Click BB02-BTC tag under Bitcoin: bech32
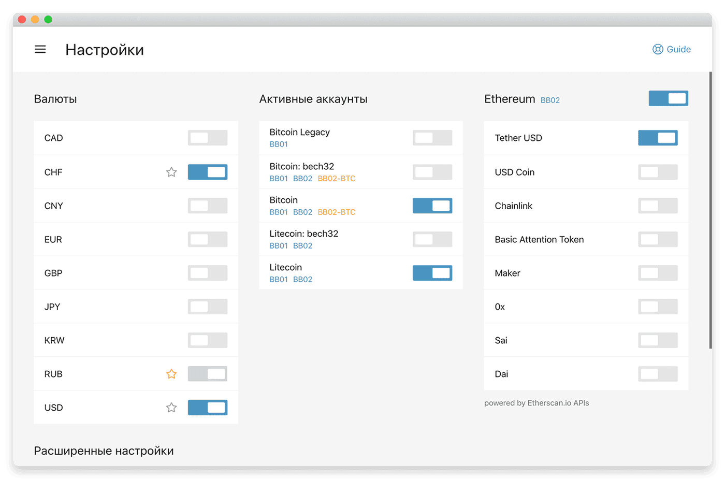This screenshot has width=725, height=479. tap(337, 178)
